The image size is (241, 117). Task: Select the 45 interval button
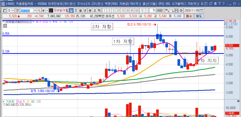pos(132,11)
